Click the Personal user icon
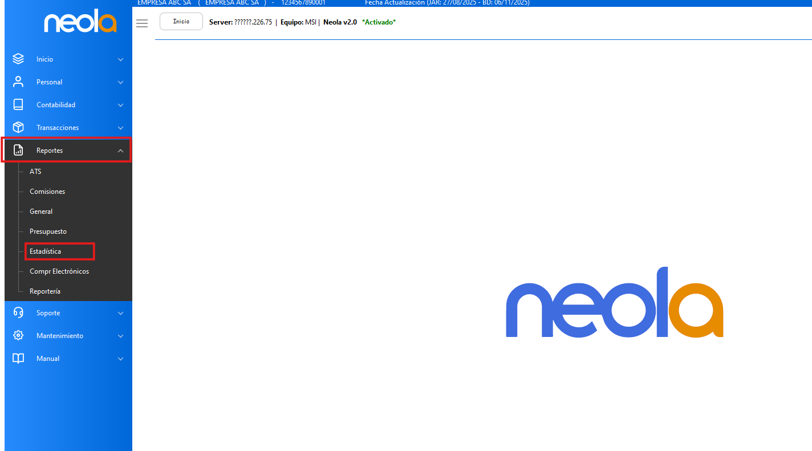 (x=18, y=82)
